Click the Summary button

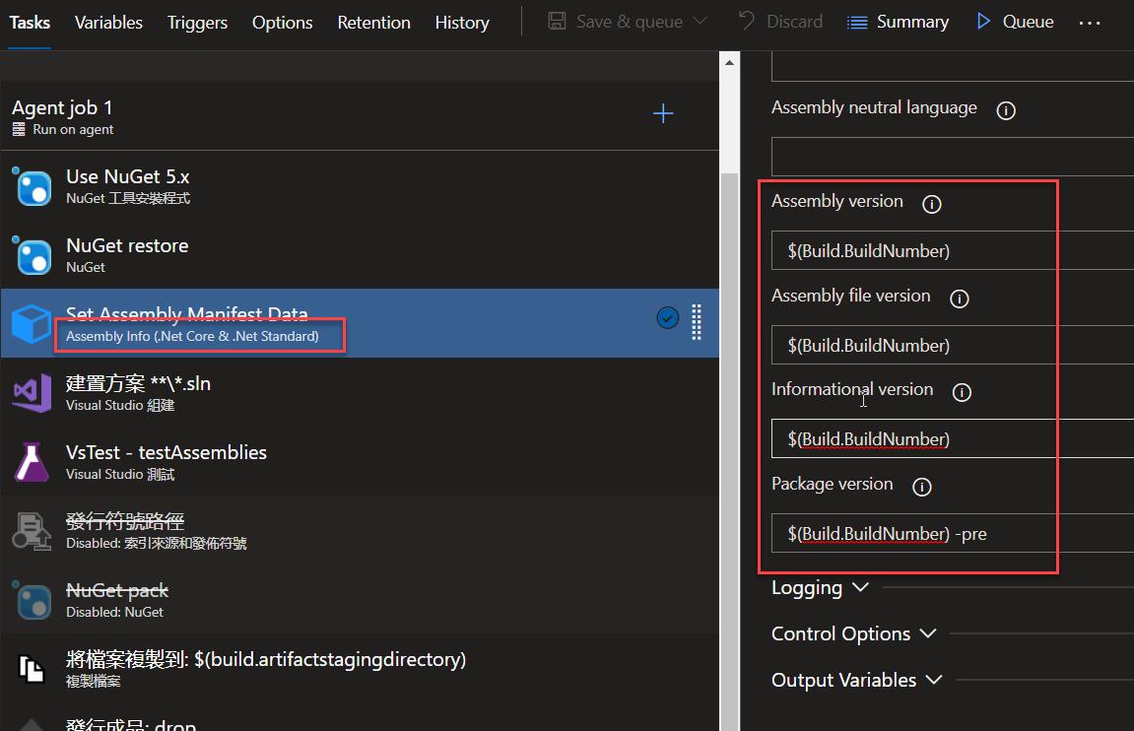point(898,22)
